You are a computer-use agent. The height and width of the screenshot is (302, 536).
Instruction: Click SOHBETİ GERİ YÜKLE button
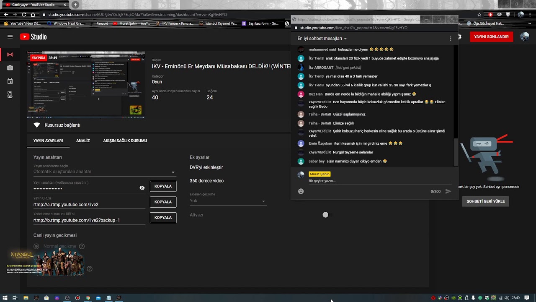[x=486, y=201]
